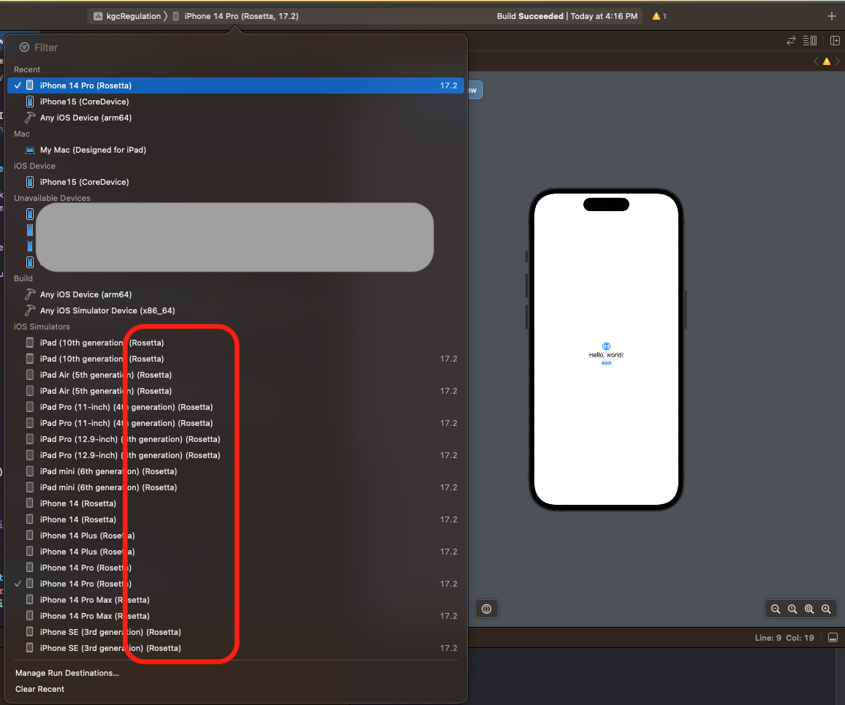Image resolution: width=845 pixels, height=705 pixels.
Task: Go to next issue with the right chevron
Action: point(838,61)
